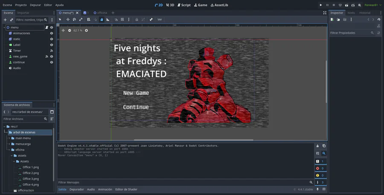Zoom in with the plus button

(x=86, y=30)
